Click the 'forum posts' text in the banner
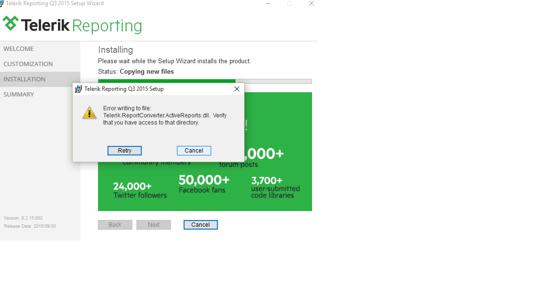This screenshot has height=308, width=548. 239,164
